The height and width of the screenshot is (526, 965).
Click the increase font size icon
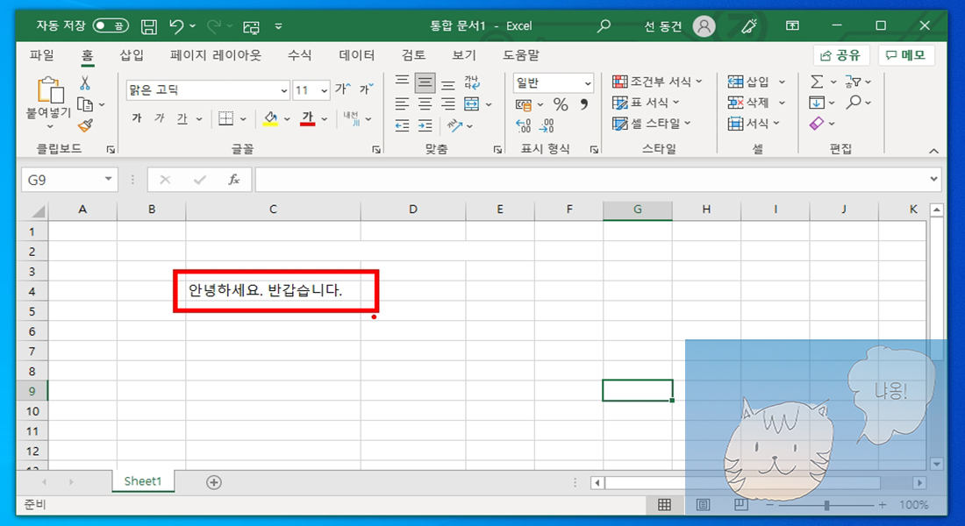tap(343, 89)
